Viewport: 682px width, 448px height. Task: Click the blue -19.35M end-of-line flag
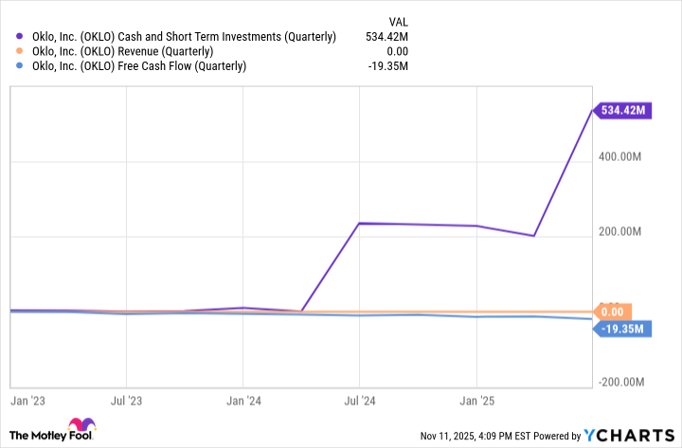622,329
